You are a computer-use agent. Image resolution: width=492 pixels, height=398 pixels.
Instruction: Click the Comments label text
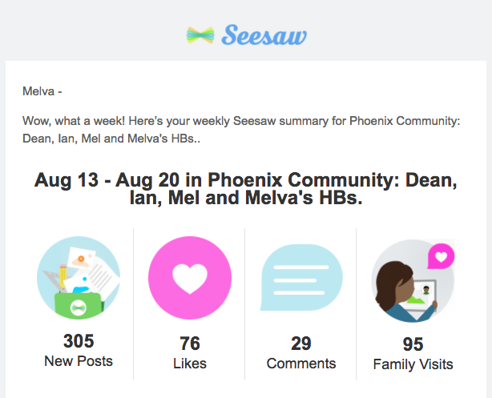tap(301, 364)
